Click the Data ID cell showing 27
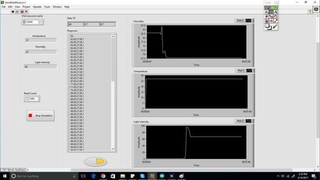This screenshot has width=320, height=180. 92,24
